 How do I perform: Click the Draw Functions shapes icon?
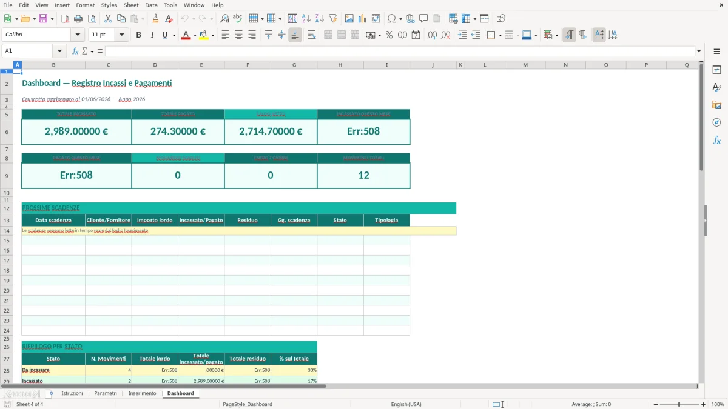[x=501, y=19]
